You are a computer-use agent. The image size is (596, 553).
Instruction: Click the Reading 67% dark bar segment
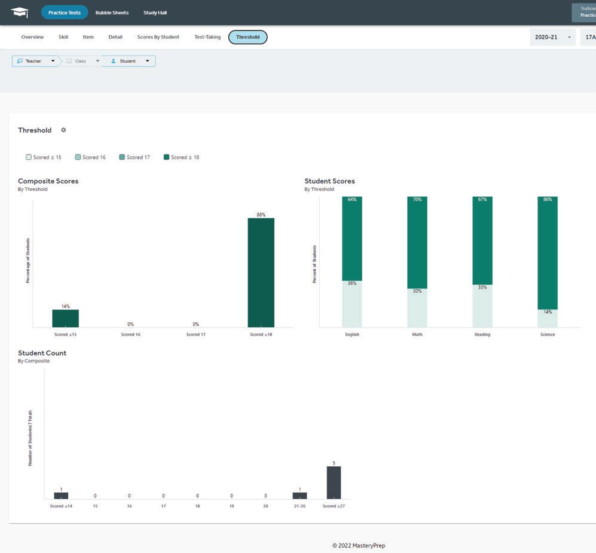coord(482,241)
